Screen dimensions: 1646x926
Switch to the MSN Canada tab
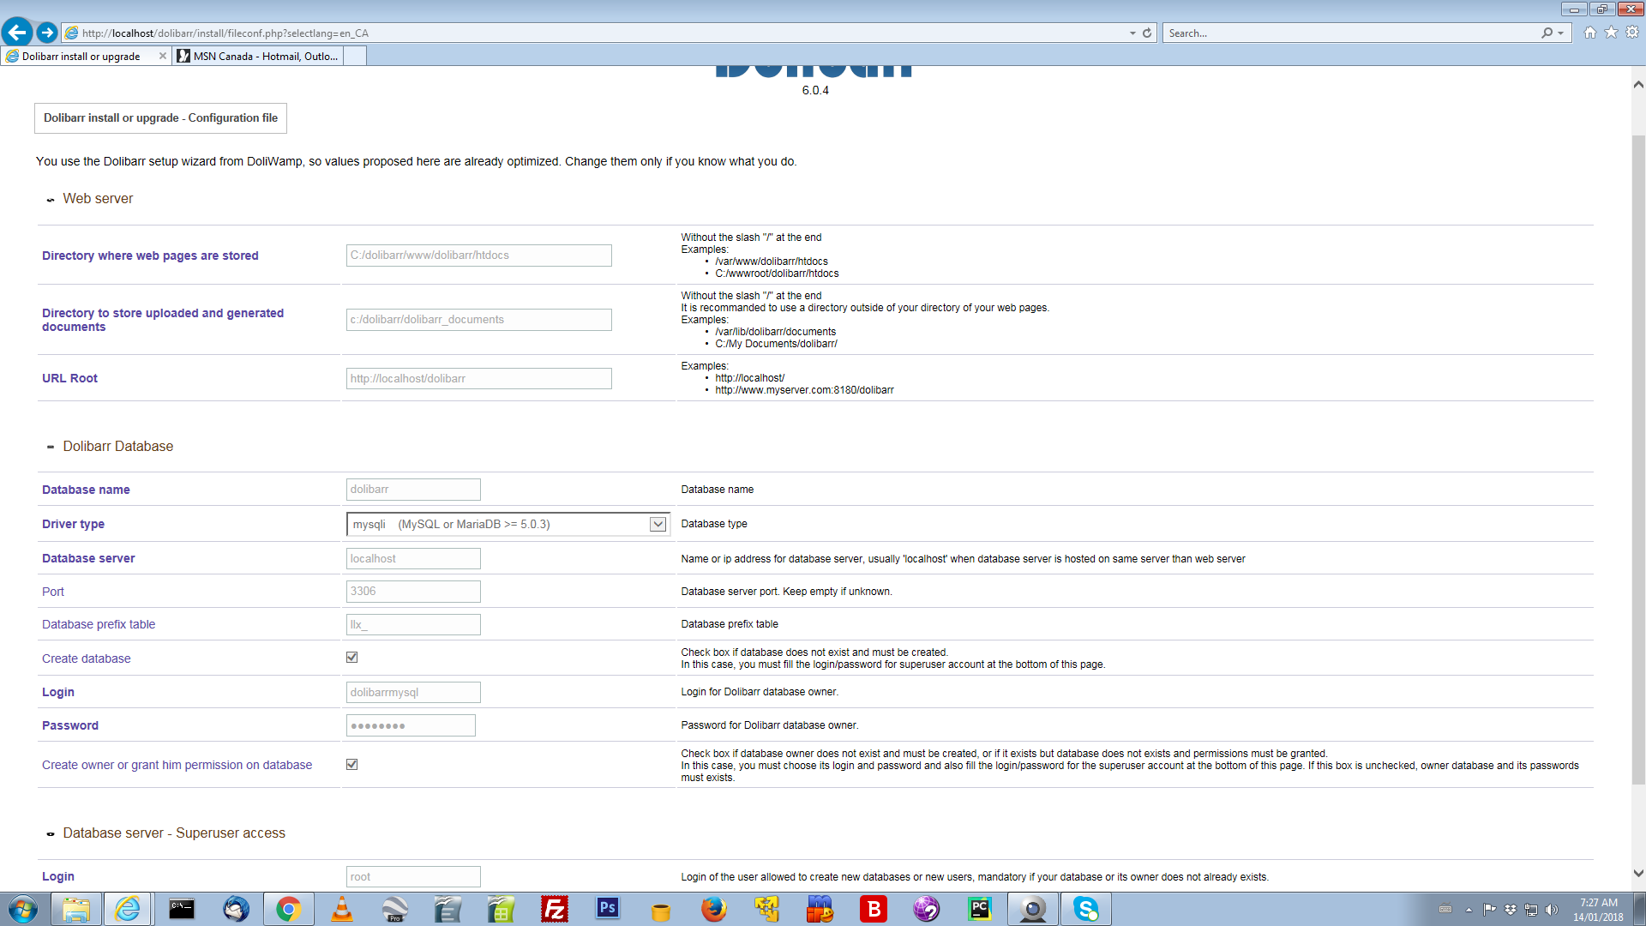pyautogui.click(x=257, y=56)
